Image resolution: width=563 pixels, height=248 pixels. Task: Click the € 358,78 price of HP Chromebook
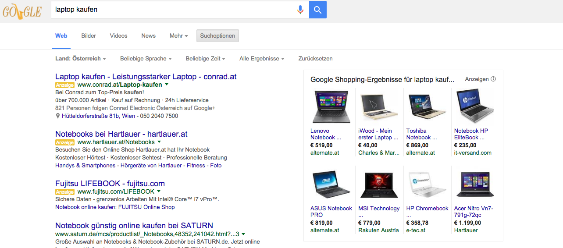[x=417, y=223]
